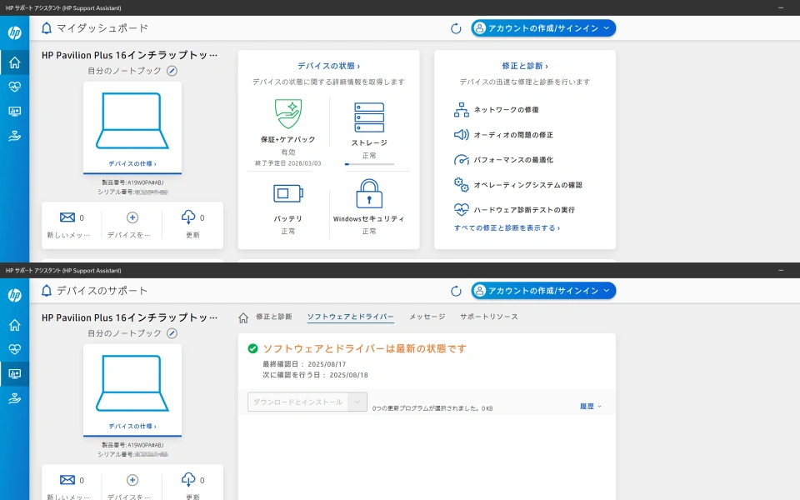Open updates cloud icon in マイダッシュボード window
Screen dimensions: 800x500
pyautogui.click(x=188, y=217)
